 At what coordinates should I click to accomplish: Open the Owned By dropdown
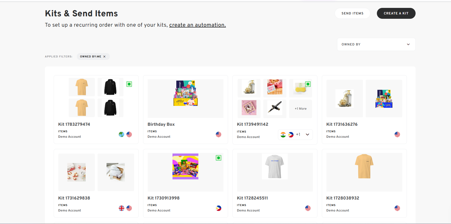coord(376,44)
